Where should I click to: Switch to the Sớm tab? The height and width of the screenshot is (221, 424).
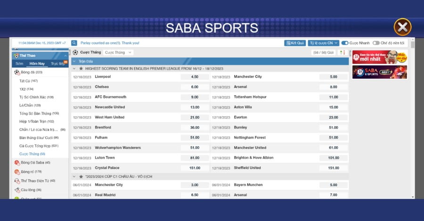pos(19,63)
